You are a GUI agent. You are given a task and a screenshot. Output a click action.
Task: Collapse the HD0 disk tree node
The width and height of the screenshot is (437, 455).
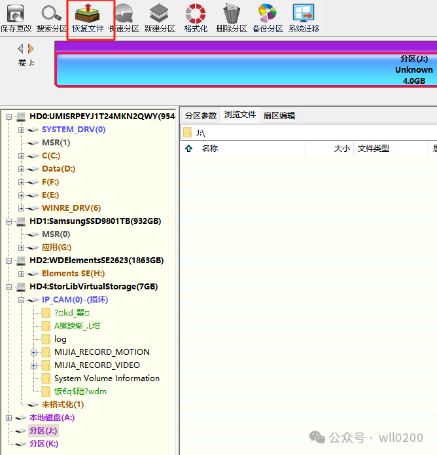tap(9, 117)
